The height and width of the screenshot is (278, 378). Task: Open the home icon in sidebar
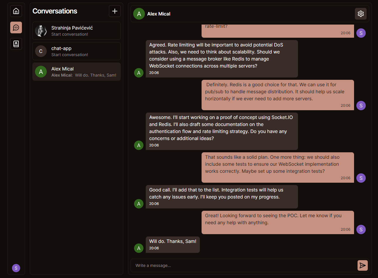tap(16, 11)
